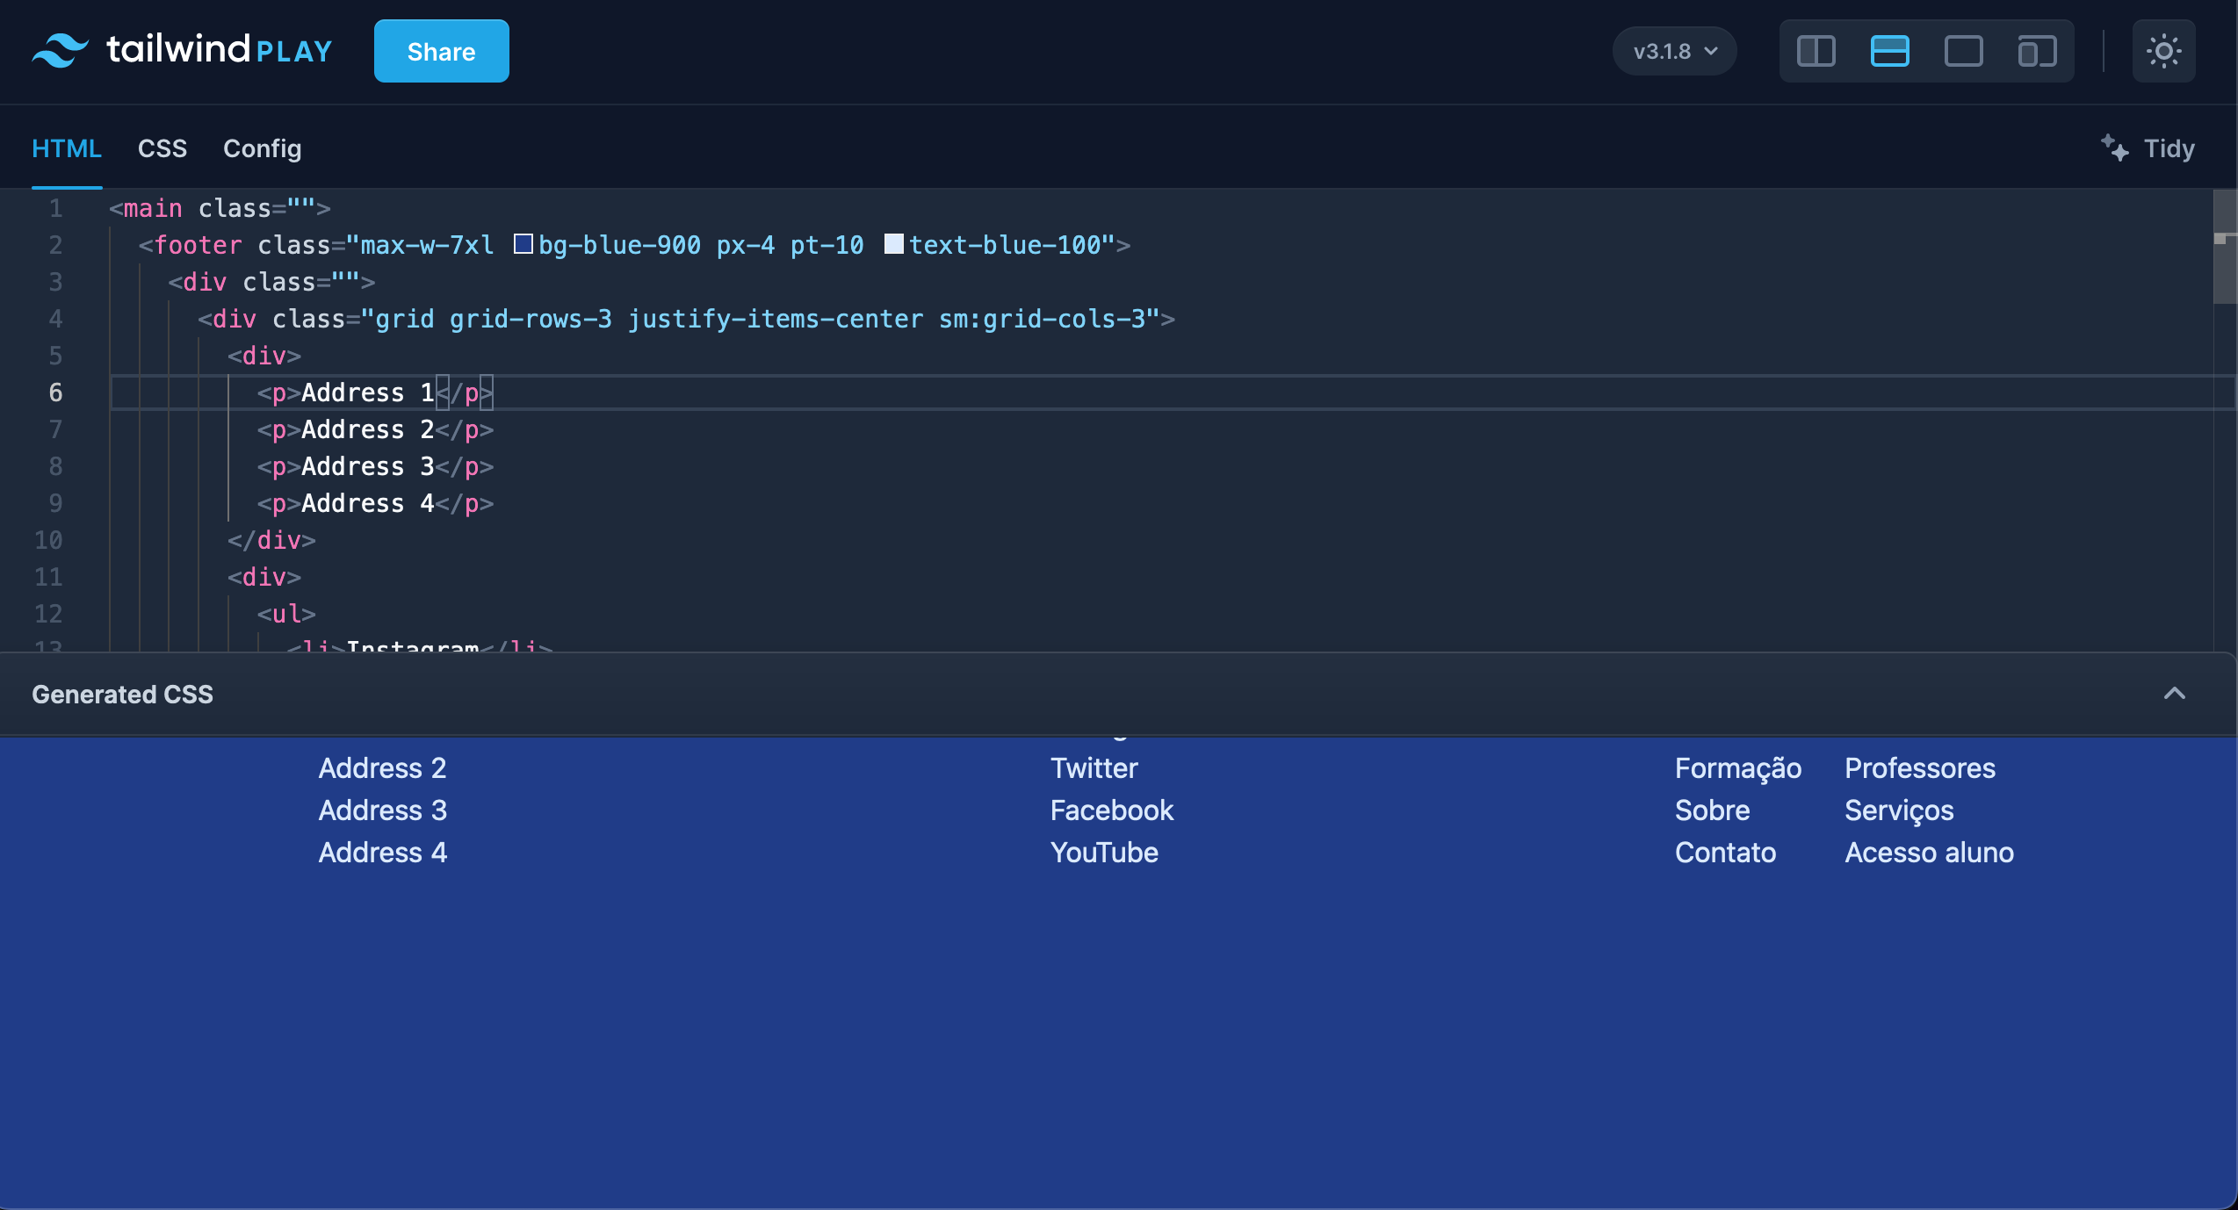Enable responsive preview mode icon
2238x1210 pixels.
coord(2037,51)
